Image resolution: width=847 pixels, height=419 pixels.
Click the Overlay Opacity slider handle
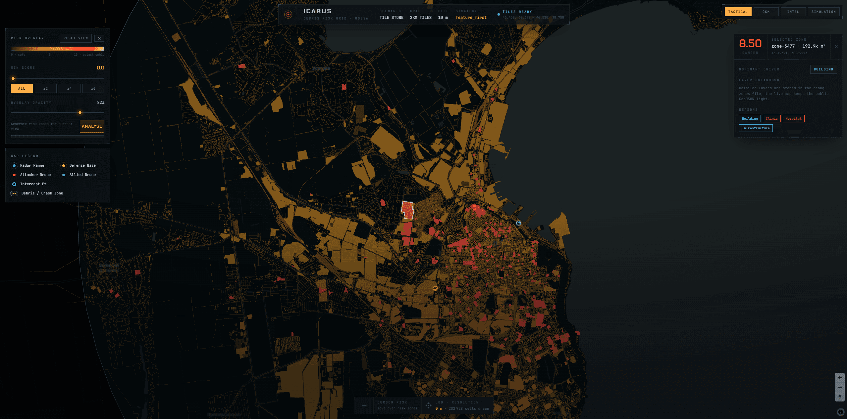(80, 113)
